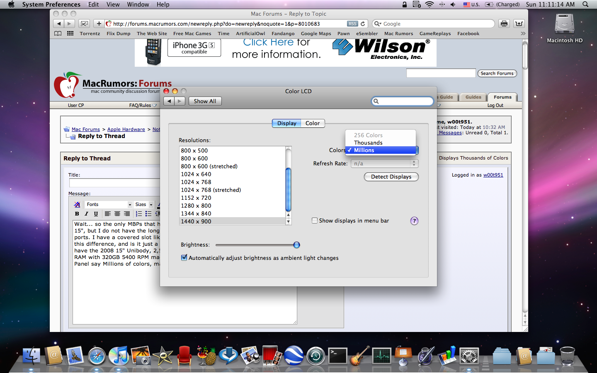Select the 1280 x 800 resolution

[233, 206]
